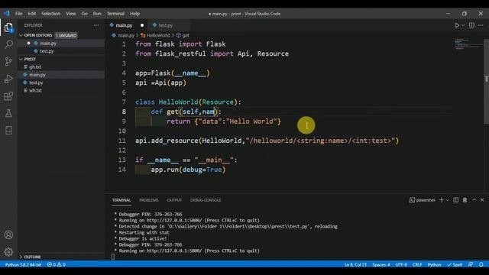Screen dimensions: 489x275
Task: Open the run button dropdown arrow
Action: click(463, 25)
